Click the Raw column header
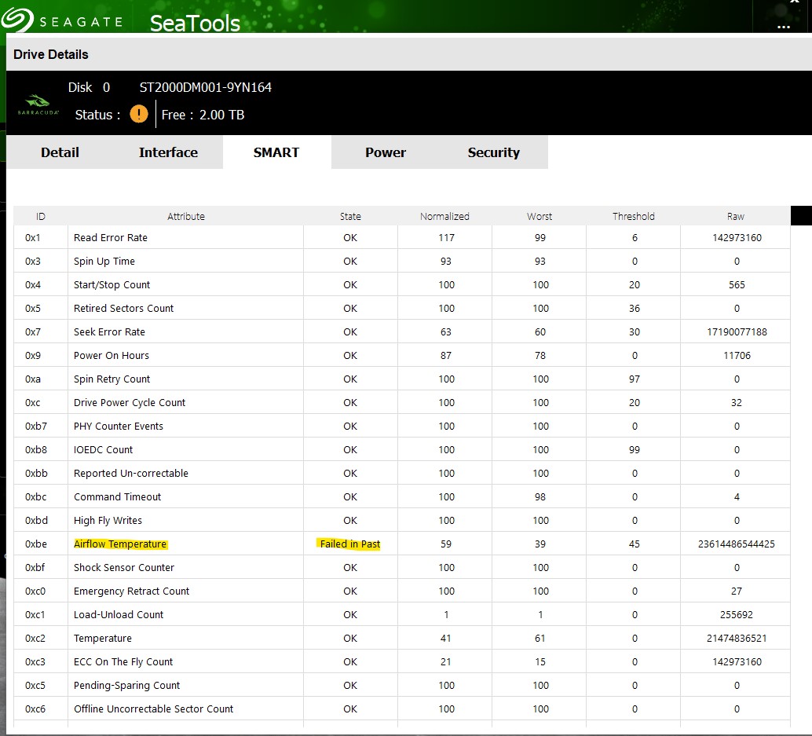 click(736, 216)
